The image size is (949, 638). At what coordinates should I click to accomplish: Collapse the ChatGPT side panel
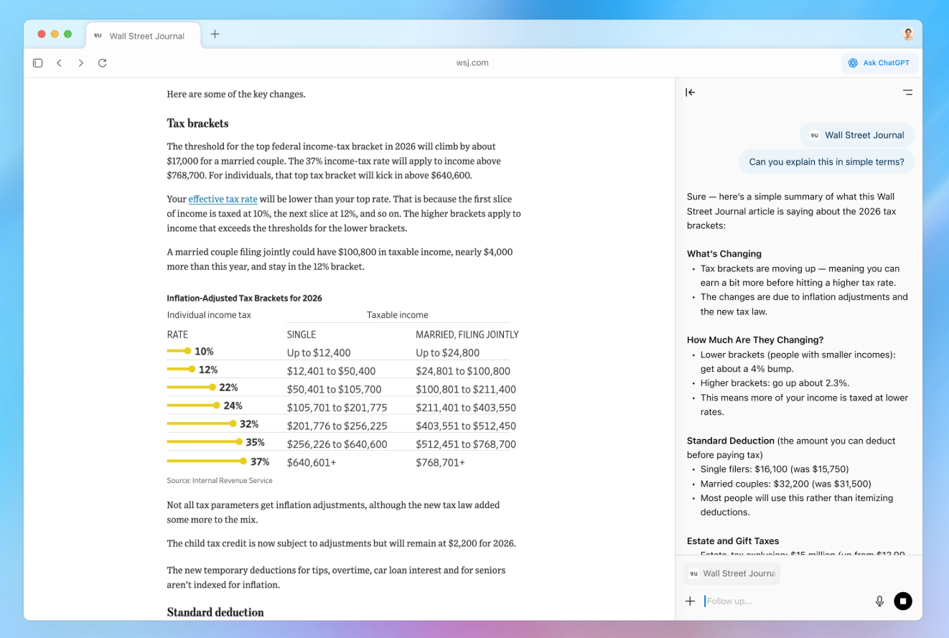pos(691,92)
